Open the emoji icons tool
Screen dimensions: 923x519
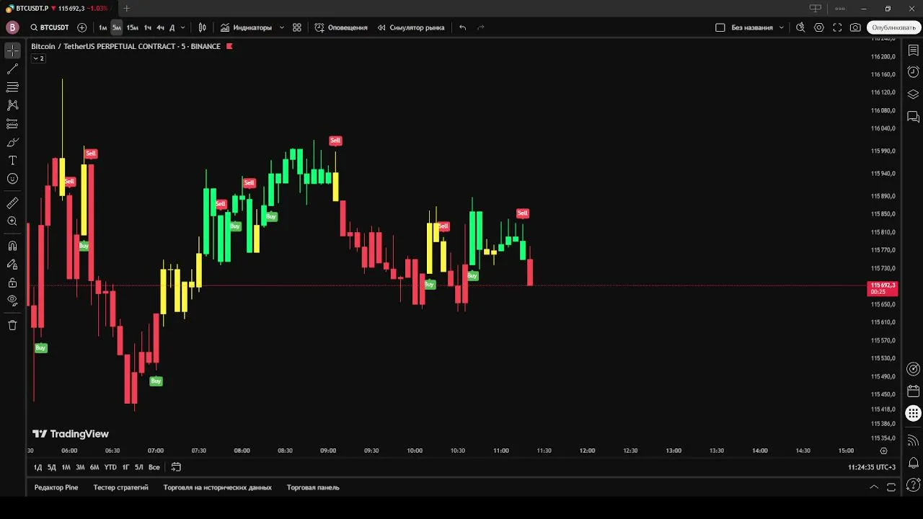click(12, 179)
